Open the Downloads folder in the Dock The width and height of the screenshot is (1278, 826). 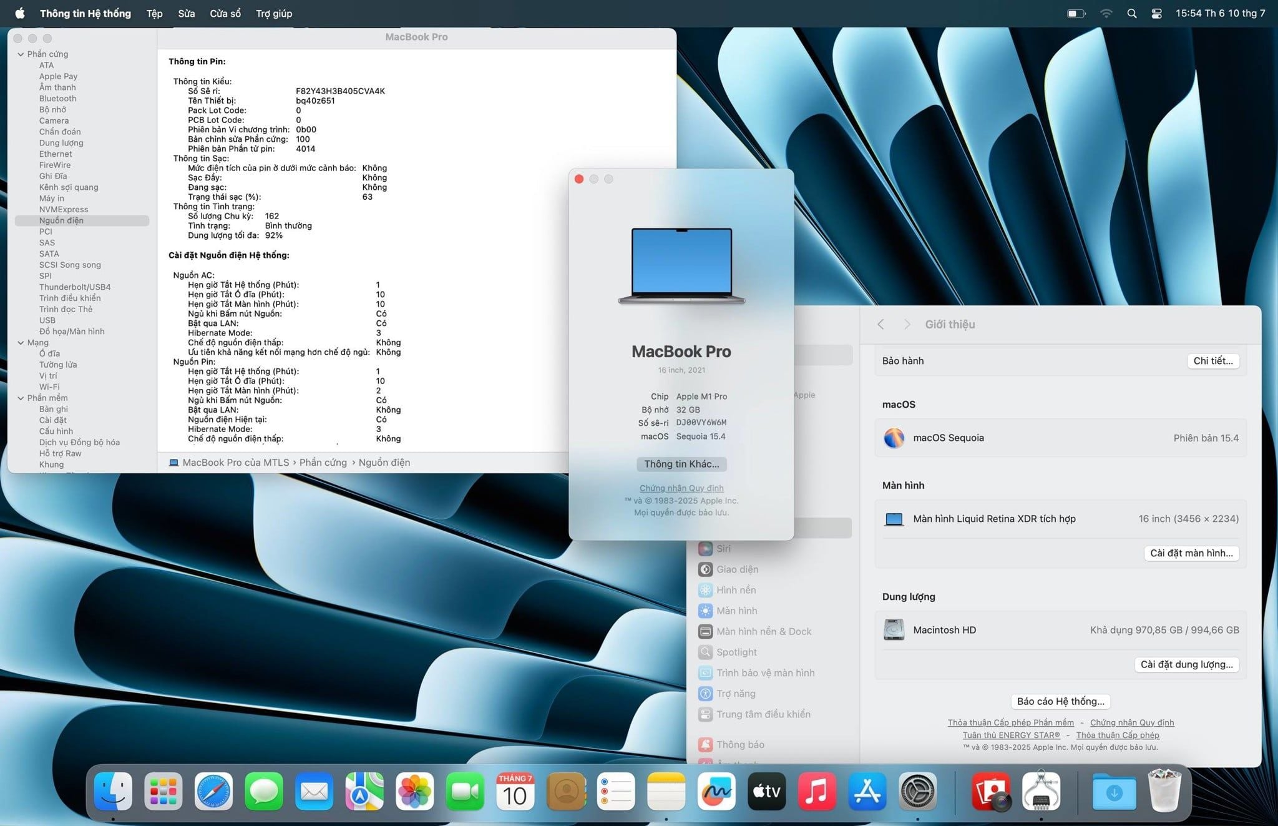click(x=1114, y=792)
